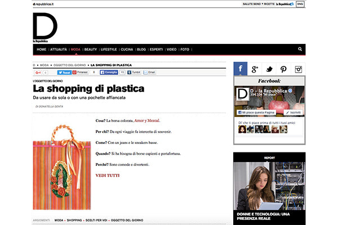This screenshot has width=338, height=225.
Task: Click the OGGETTO DEL GIORNO breadcrumb link
Action: click(x=69, y=65)
